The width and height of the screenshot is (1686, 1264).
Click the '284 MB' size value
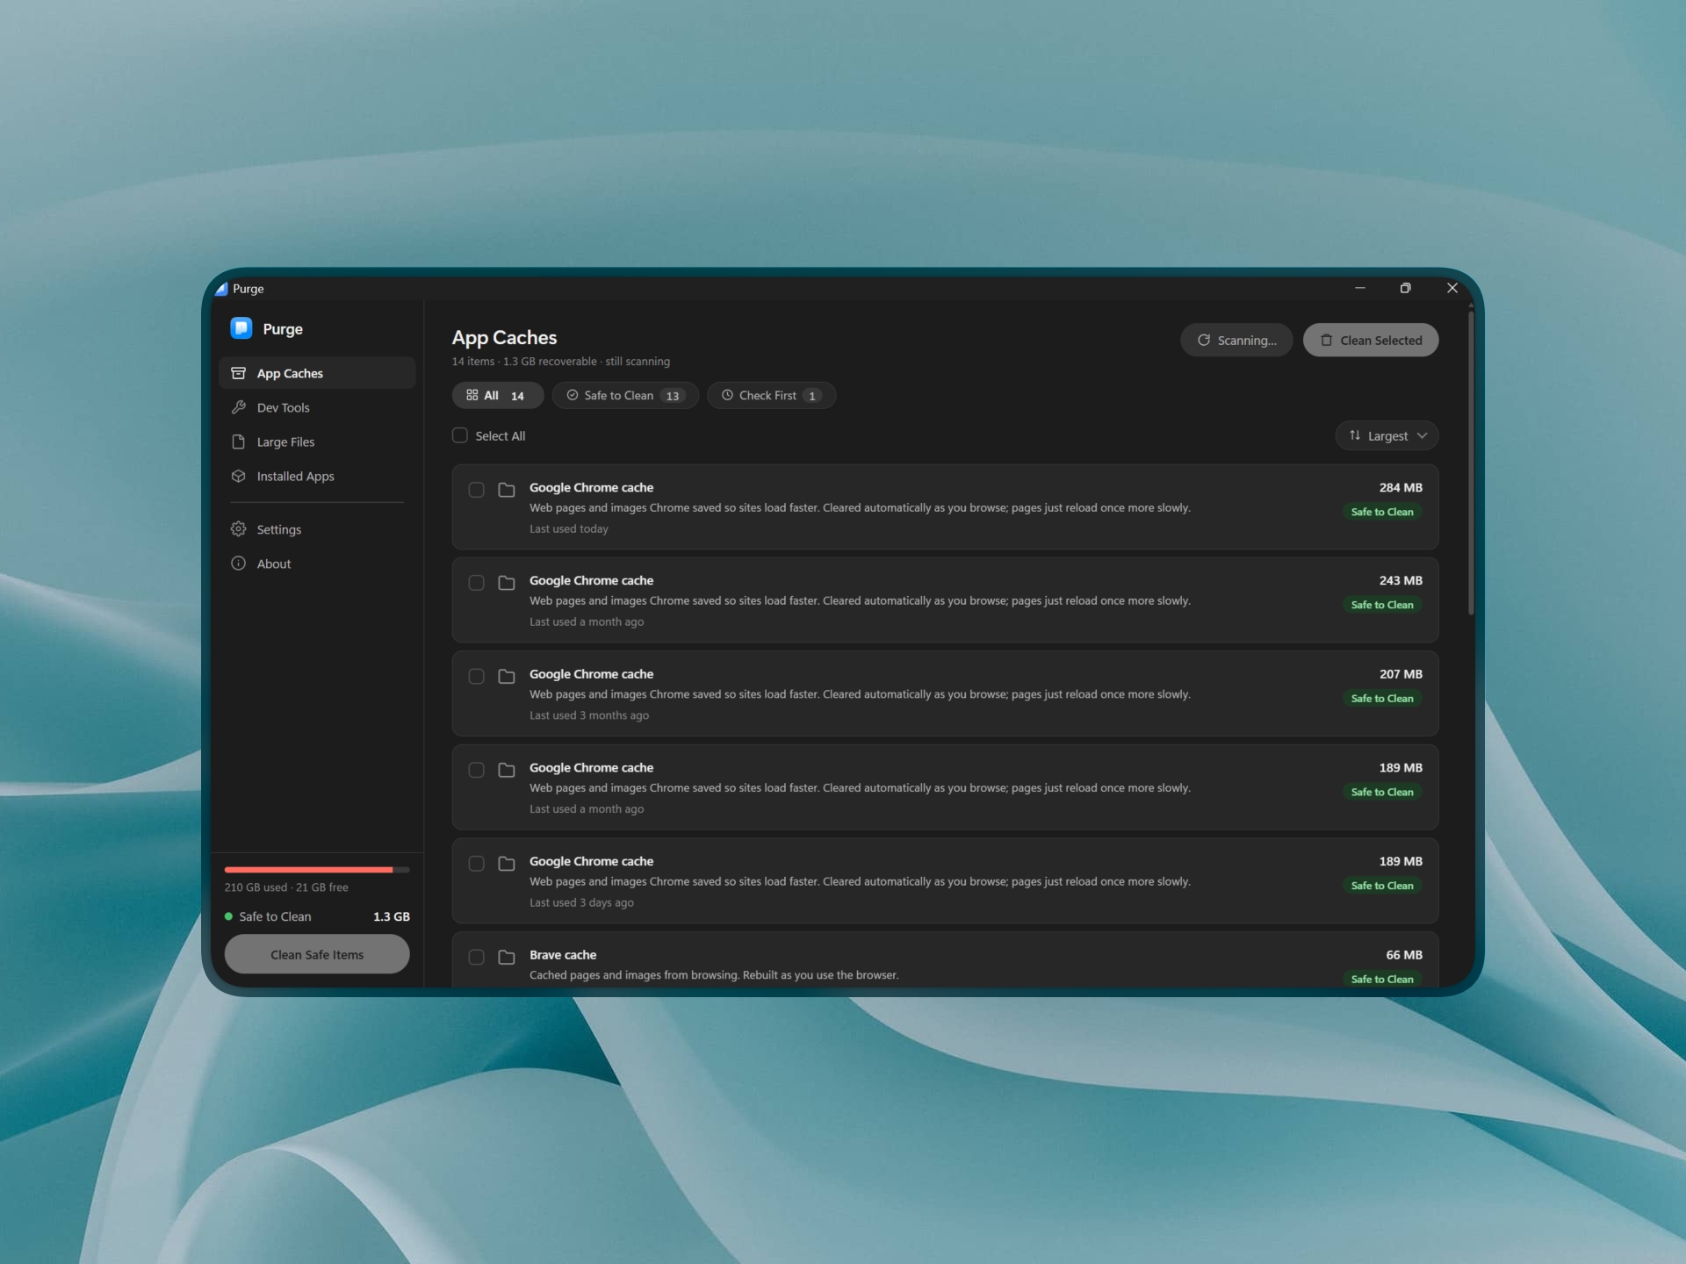point(1401,487)
